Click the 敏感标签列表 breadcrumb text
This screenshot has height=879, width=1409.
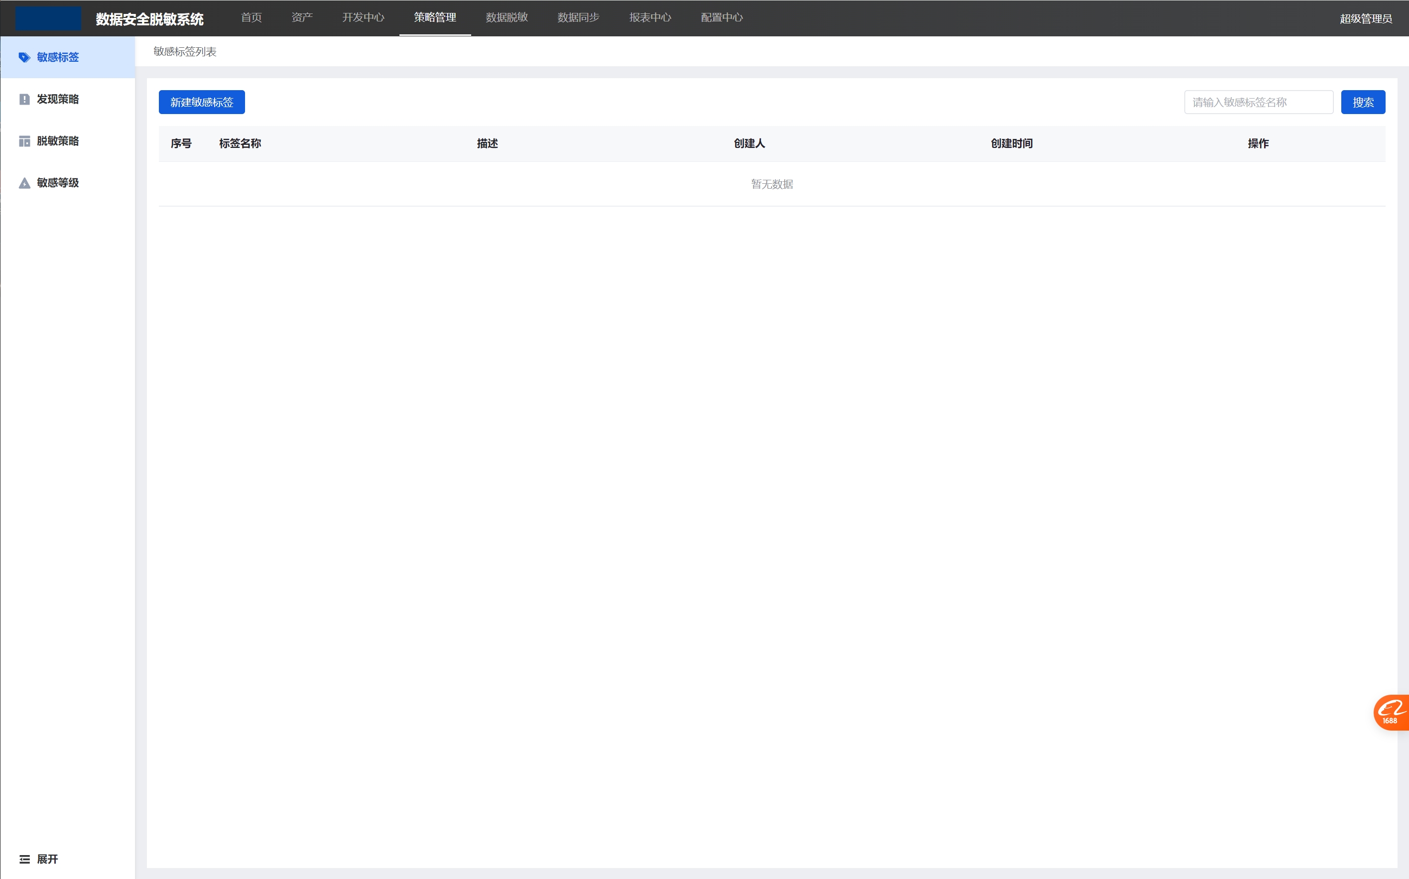(x=185, y=52)
